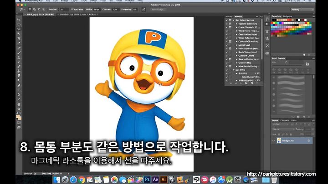328x184 pixels.
Task: Expand the Quadrant Colors action
Action: (x=236, y=56)
